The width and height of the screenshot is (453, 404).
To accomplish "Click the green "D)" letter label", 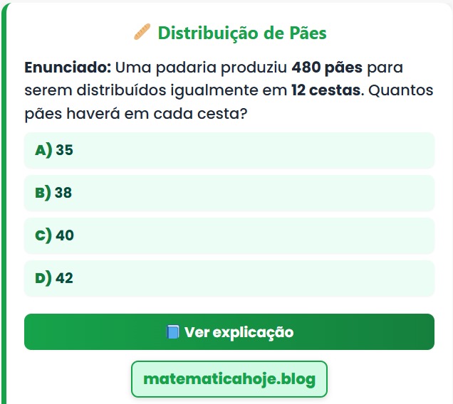I will pos(43,278).
